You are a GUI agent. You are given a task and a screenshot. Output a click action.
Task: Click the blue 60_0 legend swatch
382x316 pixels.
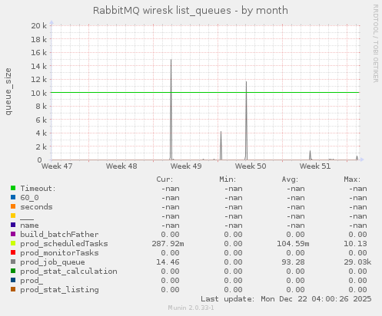pos(13,197)
